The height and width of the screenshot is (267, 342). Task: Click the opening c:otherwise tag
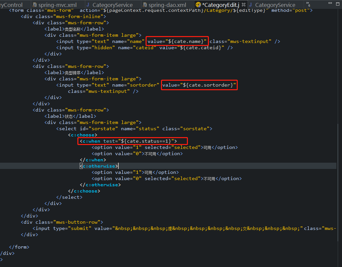(x=99, y=166)
